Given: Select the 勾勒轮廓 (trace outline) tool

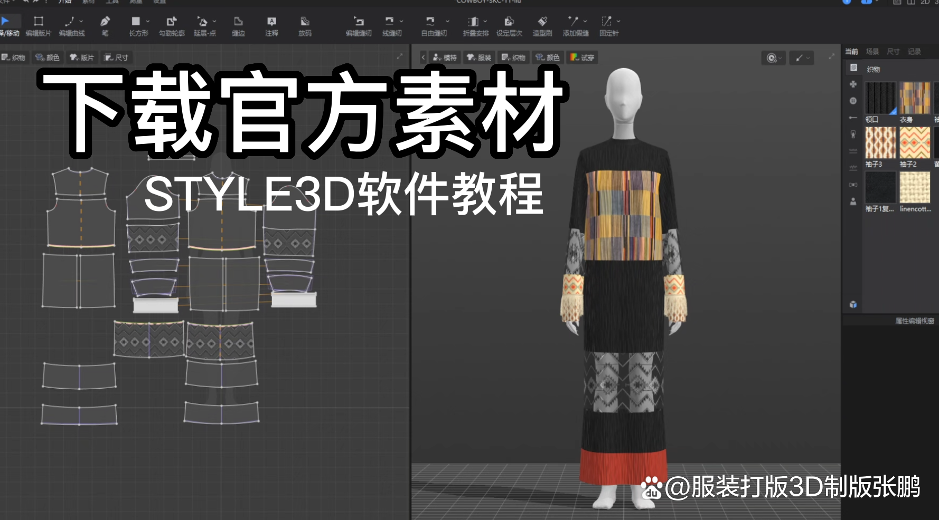Looking at the screenshot, I should [x=172, y=25].
